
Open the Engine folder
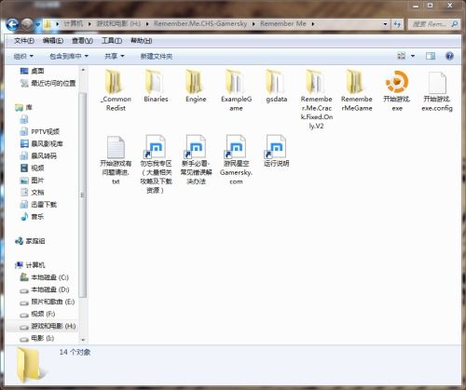pyautogui.click(x=196, y=86)
